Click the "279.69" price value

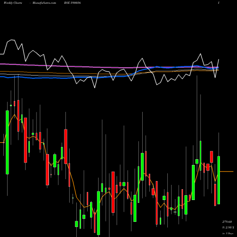[227, 222]
